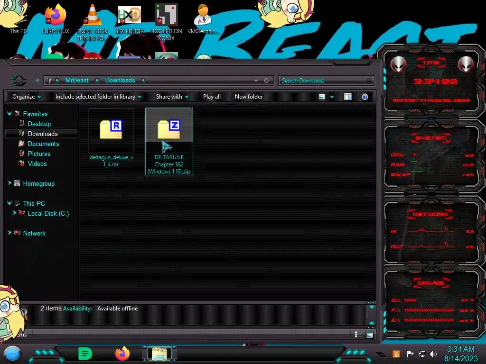This screenshot has height=364, width=486.
Task: Select the DELTARUNE Chapter 1&2 zip file
Action: coord(169,141)
